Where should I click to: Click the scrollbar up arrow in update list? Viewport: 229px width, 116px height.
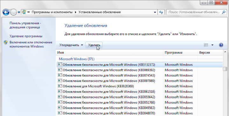225,52
